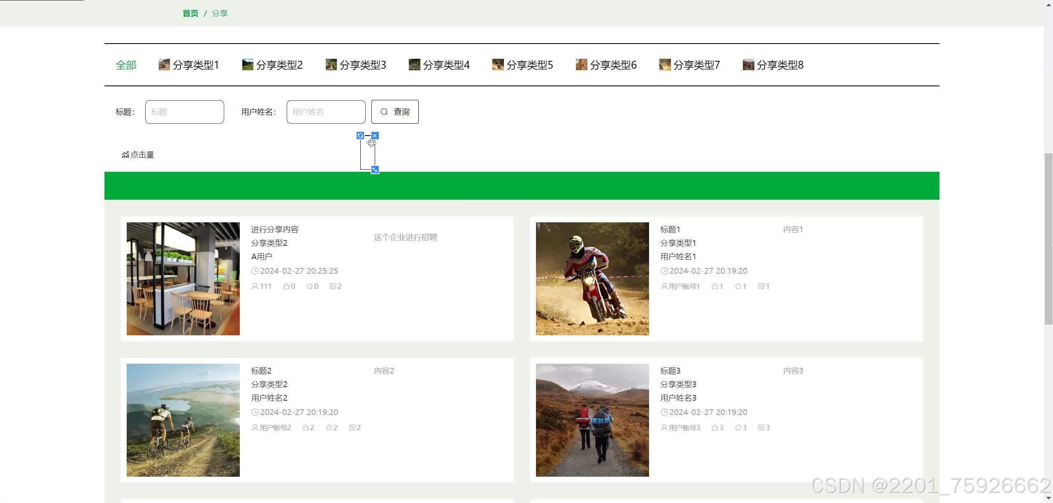Click the blue rotate handle icon
This screenshot has width=1053, height=503.
360,136
